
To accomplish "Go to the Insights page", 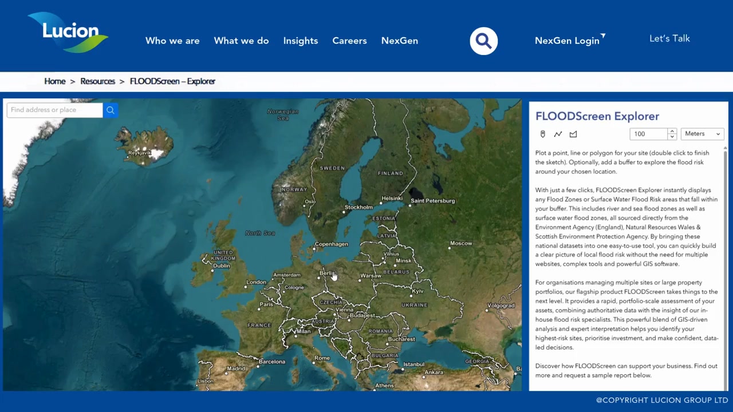I will coord(301,41).
